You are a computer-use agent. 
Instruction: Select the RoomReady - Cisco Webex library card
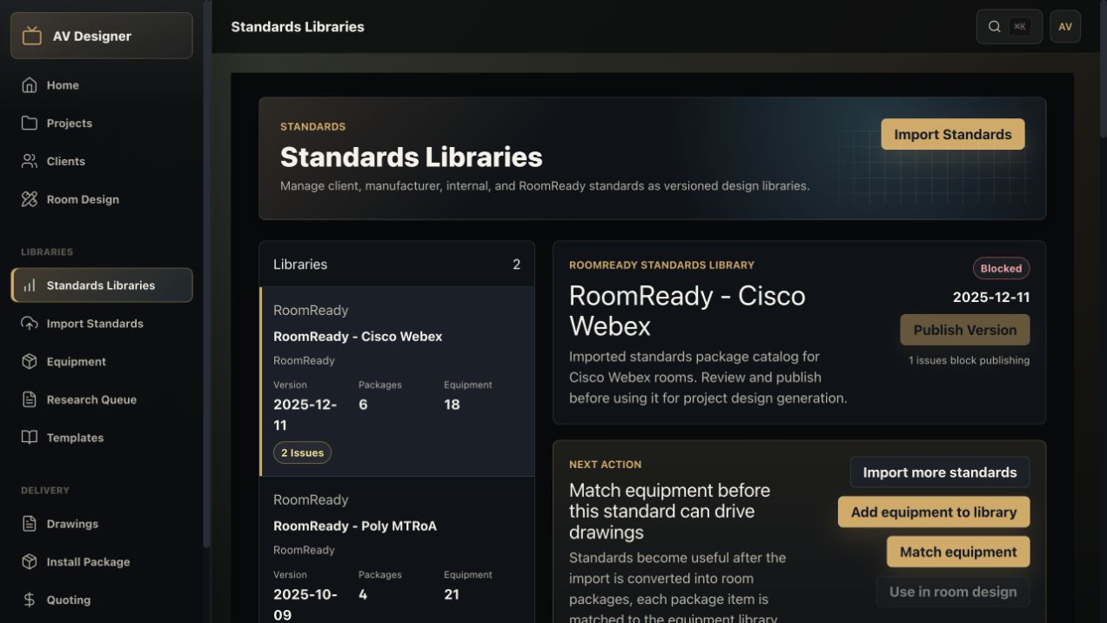397,382
